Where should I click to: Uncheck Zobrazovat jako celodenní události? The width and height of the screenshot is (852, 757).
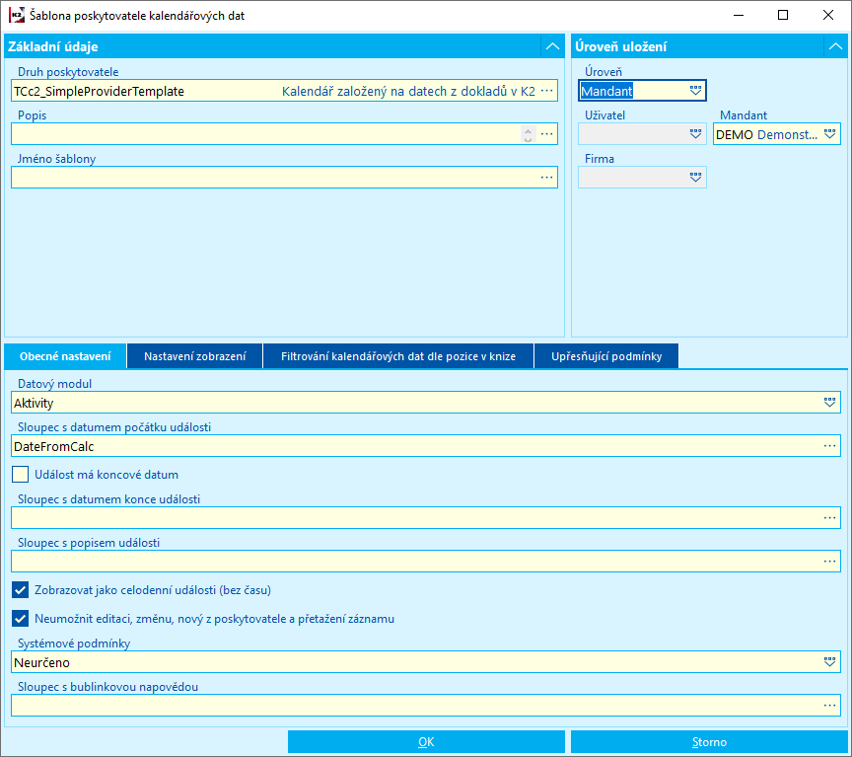[20, 590]
